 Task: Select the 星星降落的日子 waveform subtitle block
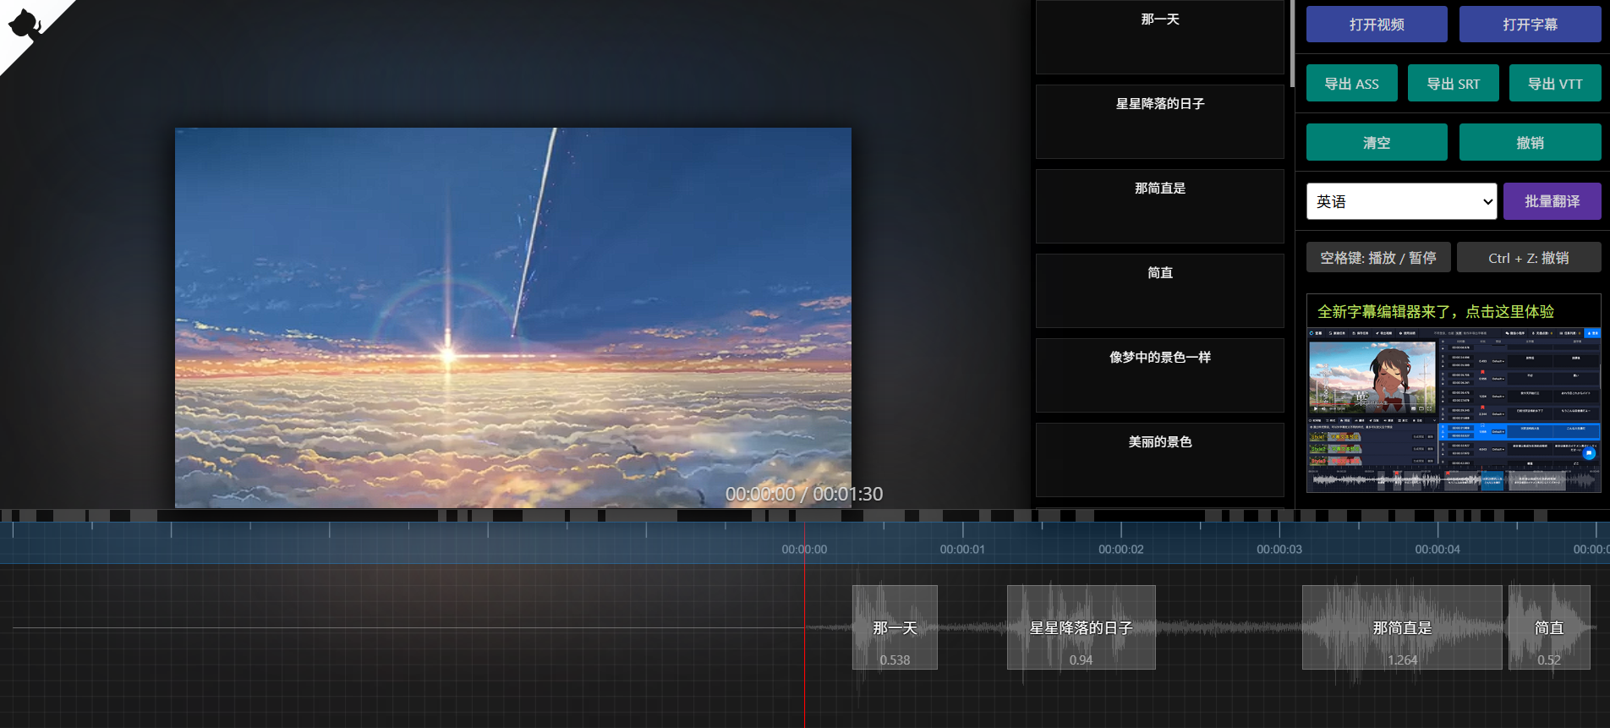point(1081,627)
